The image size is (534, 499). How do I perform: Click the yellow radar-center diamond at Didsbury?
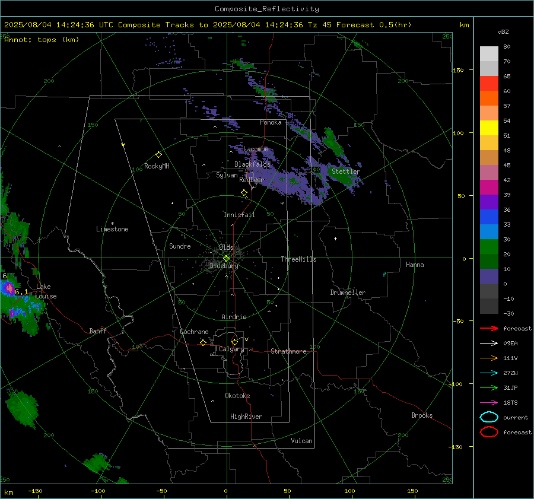227,258
